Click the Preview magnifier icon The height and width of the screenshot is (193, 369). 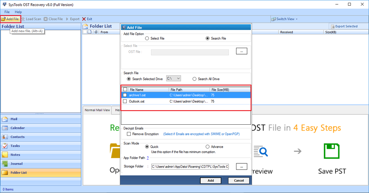tap(261, 151)
